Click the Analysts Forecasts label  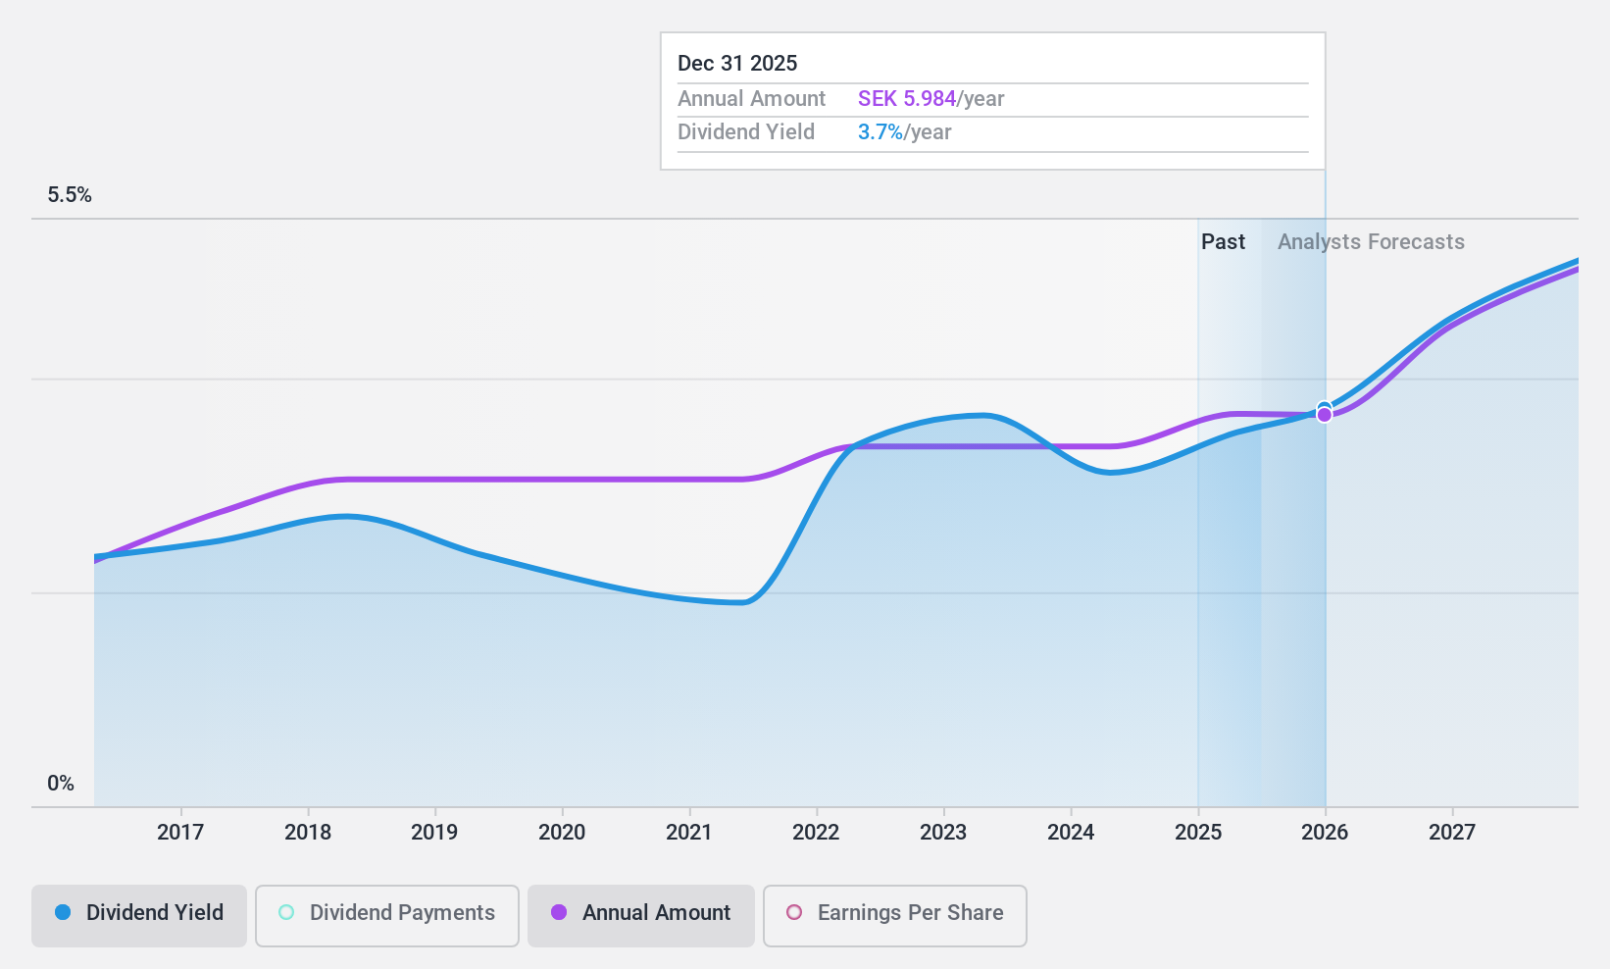(1371, 242)
